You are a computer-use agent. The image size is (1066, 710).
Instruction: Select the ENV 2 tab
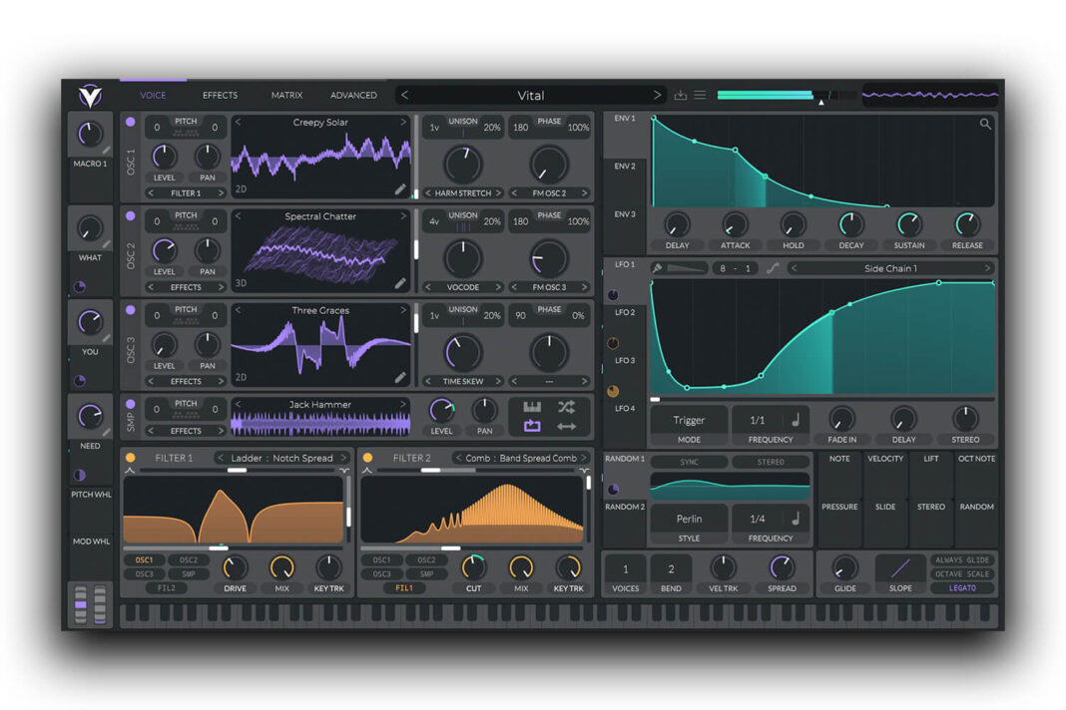coord(624,166)
